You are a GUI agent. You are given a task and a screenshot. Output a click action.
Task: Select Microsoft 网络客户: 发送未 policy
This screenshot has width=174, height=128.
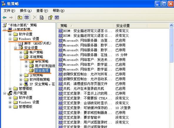[x=85, y=60]
